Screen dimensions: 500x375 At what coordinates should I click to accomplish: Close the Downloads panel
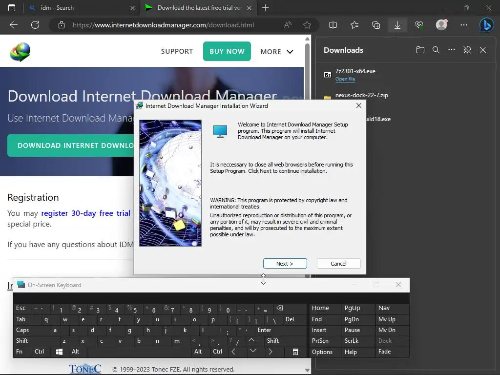[x=483, y=50]
